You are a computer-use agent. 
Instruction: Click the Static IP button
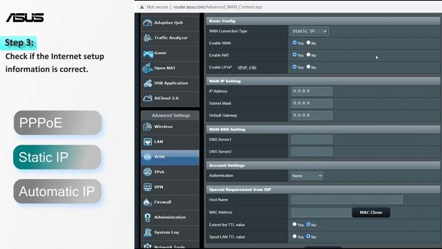tap(57, 157)
